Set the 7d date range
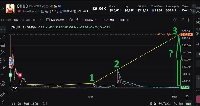This screenshot has width=200, height=106. point(19,104)
